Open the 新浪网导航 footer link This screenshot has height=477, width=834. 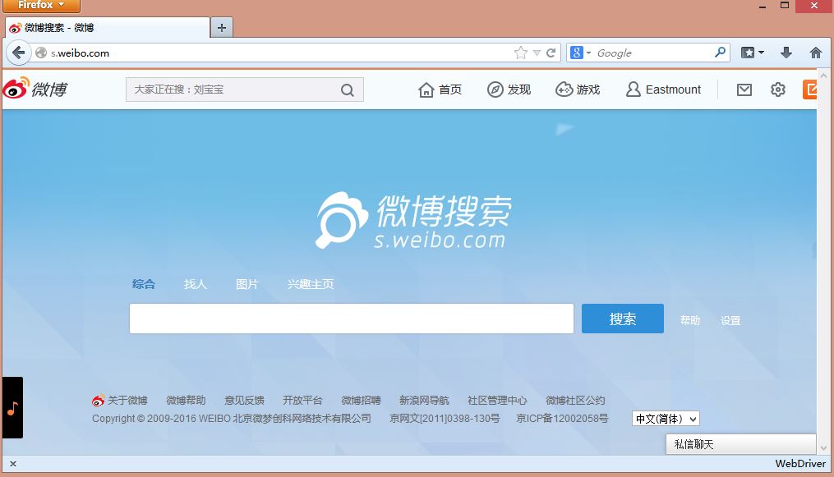coord(424,400)
